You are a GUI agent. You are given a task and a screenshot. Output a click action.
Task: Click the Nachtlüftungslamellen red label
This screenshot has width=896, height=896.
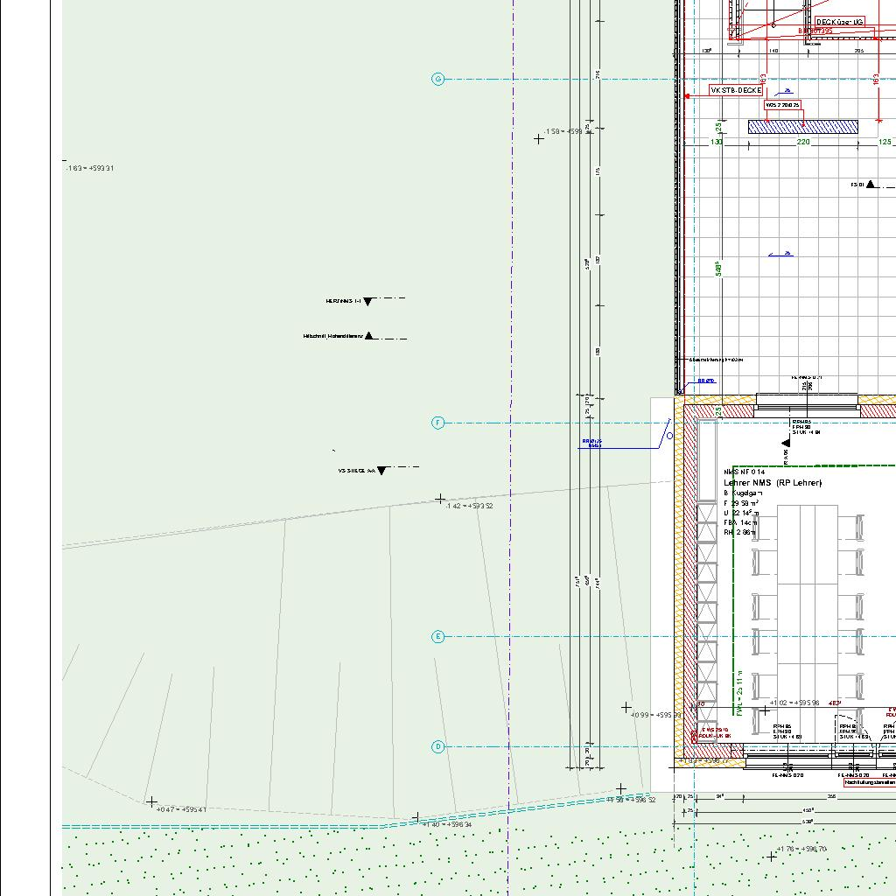(x=870, y=783)
